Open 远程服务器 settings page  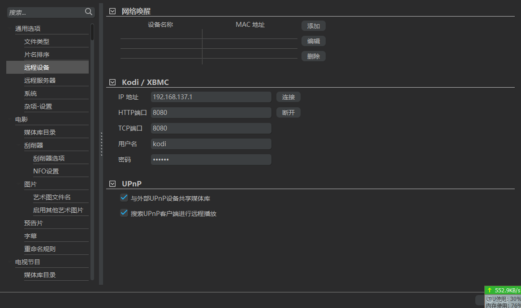[x=40, y=80]
